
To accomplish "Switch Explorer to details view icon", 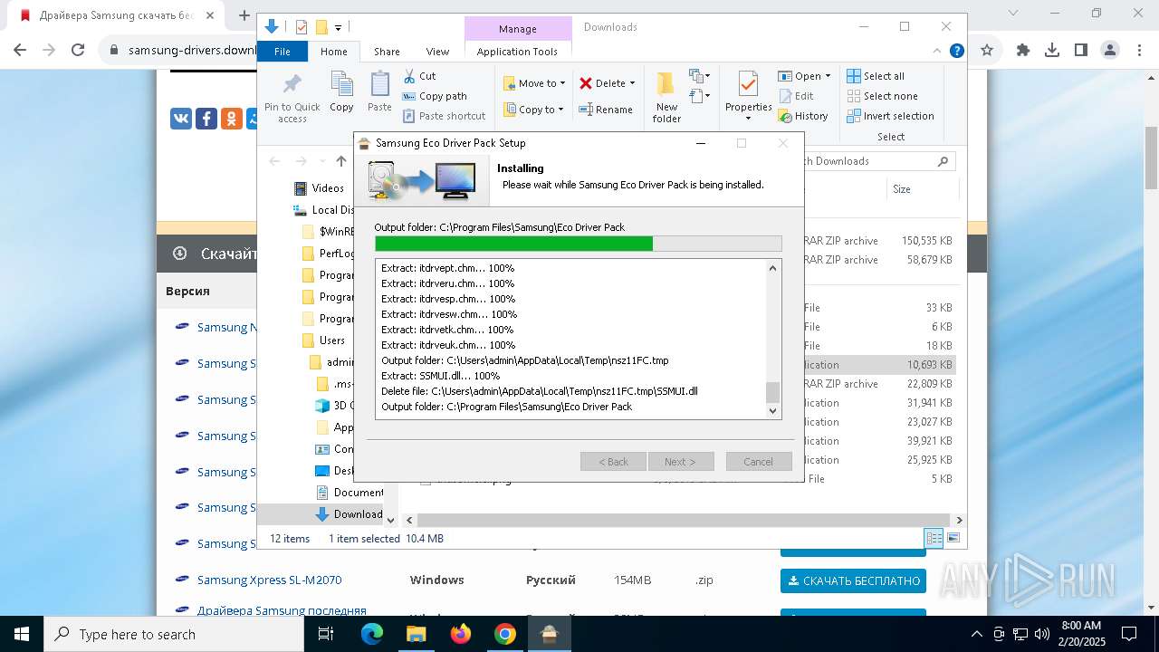I will coord(934,538).
